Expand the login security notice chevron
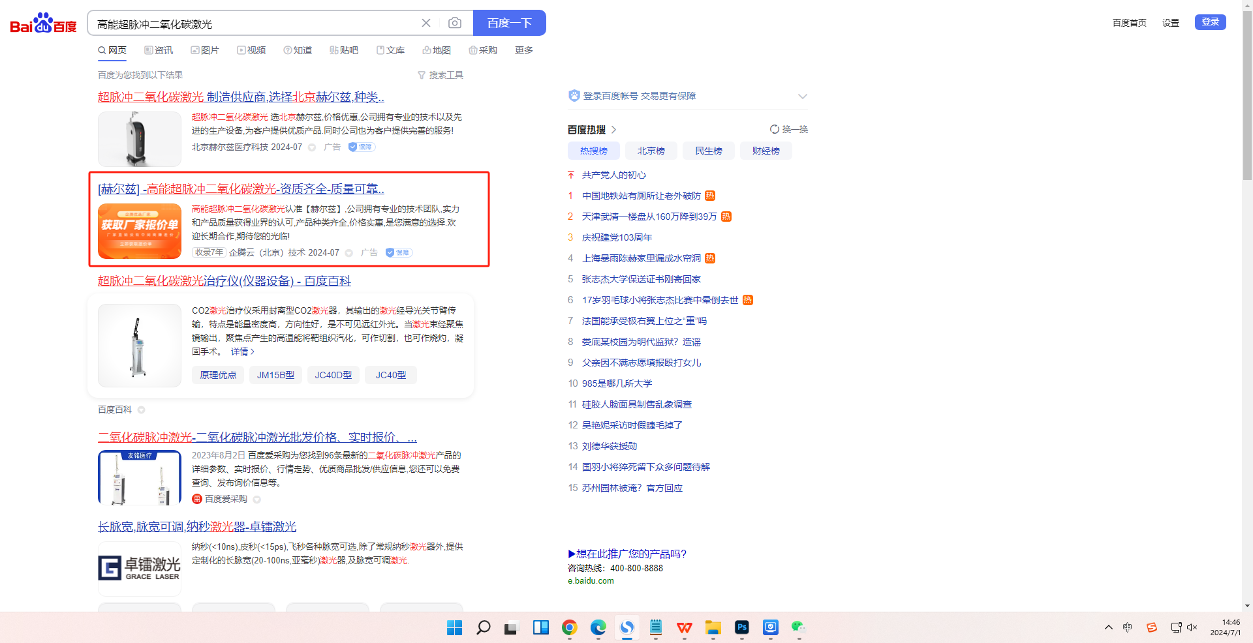 tap(802, 97)
